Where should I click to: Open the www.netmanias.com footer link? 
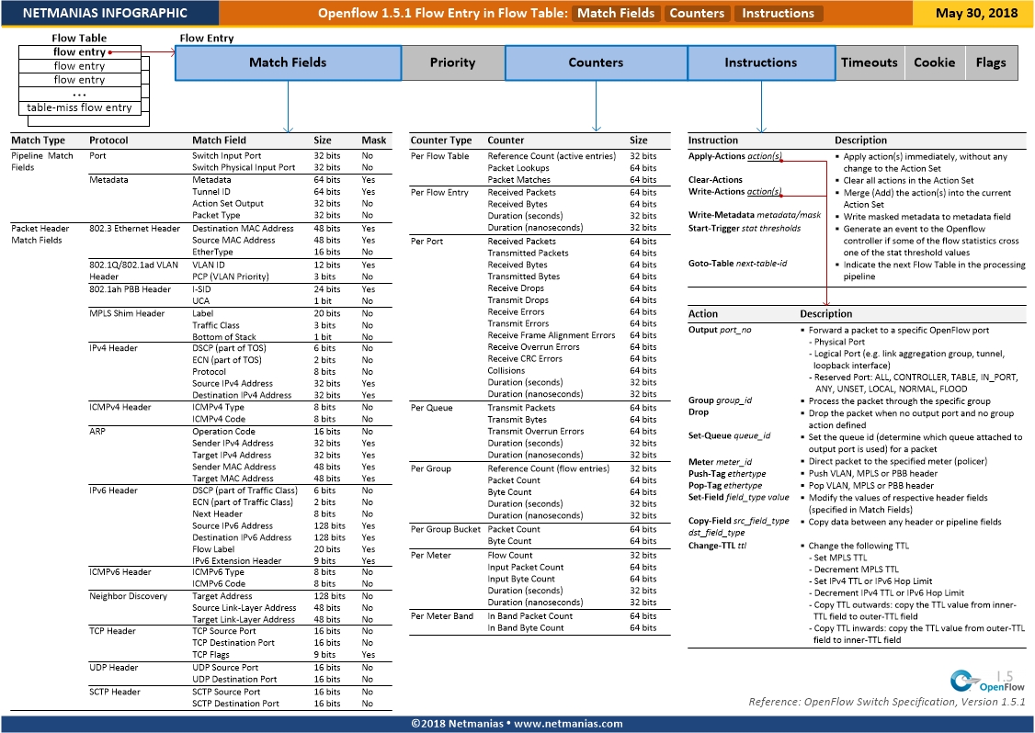pyautogui.click(x=568, y=723)
